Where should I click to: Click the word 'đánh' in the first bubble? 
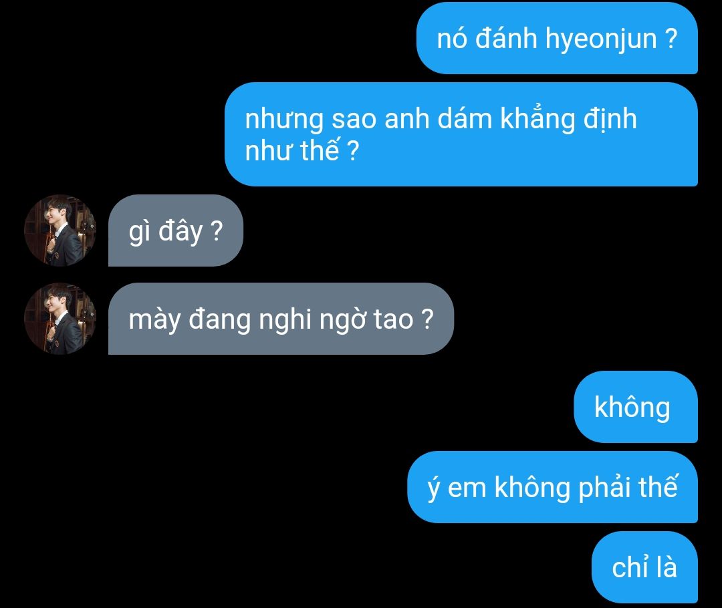pos(505,37)
